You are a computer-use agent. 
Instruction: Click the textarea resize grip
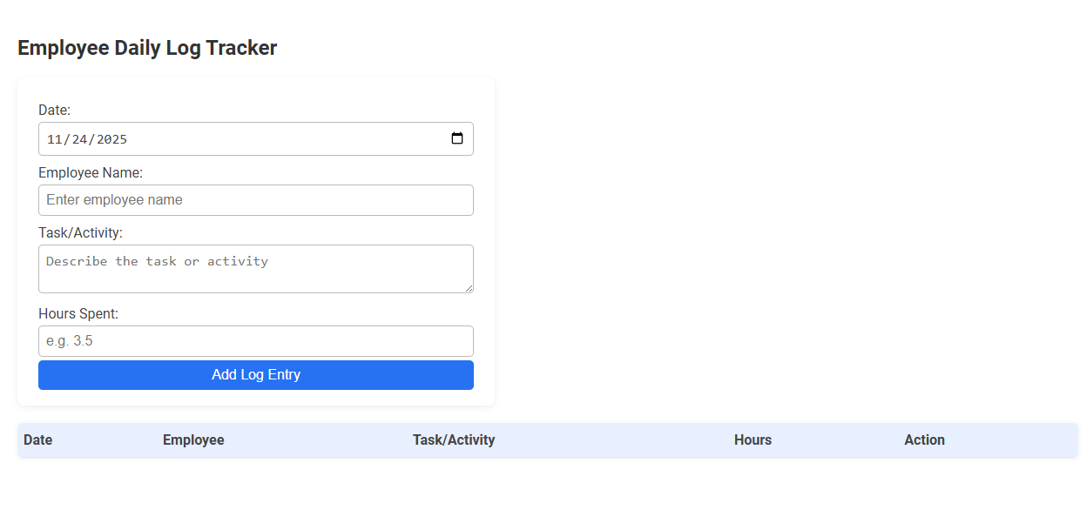(469, 287)
